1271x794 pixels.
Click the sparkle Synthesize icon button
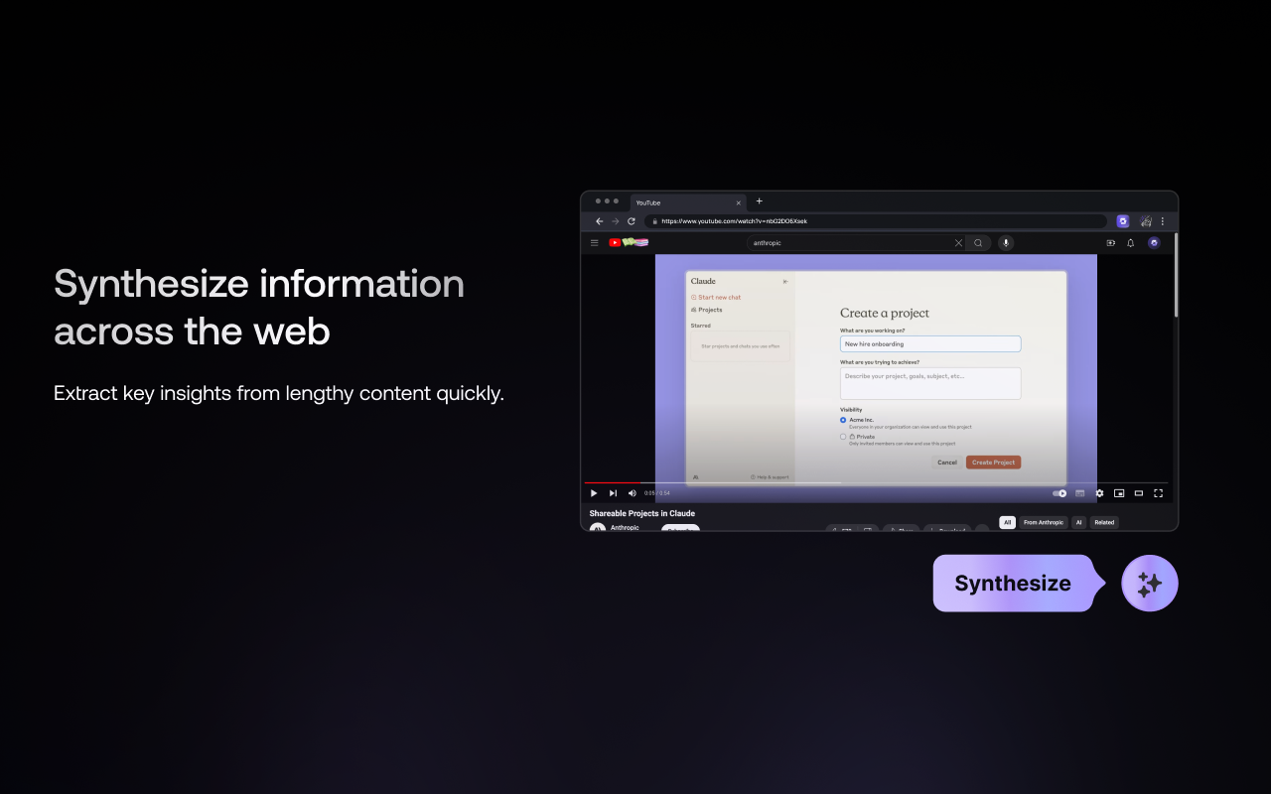pos(1149,584)
